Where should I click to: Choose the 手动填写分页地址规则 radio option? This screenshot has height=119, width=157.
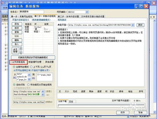28,85
